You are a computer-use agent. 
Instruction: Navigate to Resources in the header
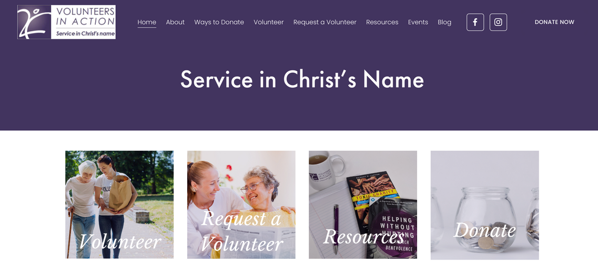coord(382,22)
